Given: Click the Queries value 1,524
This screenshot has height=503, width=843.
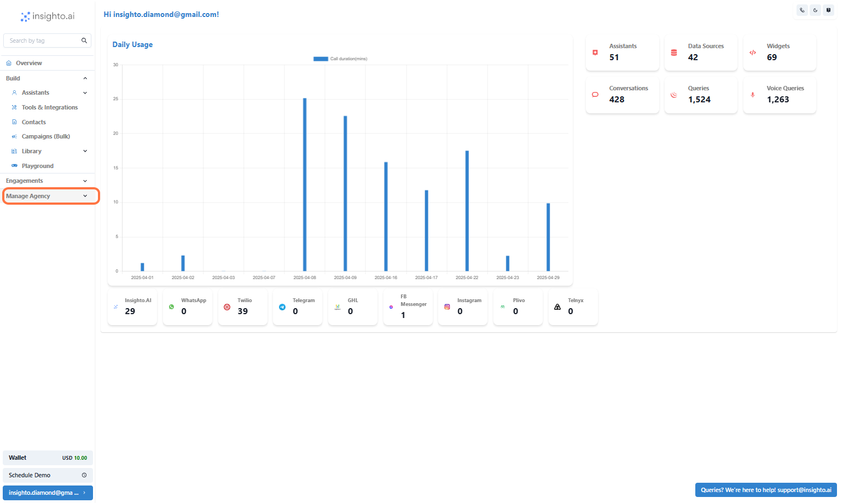Looking at the screenshot, I should tap(699, 100).
